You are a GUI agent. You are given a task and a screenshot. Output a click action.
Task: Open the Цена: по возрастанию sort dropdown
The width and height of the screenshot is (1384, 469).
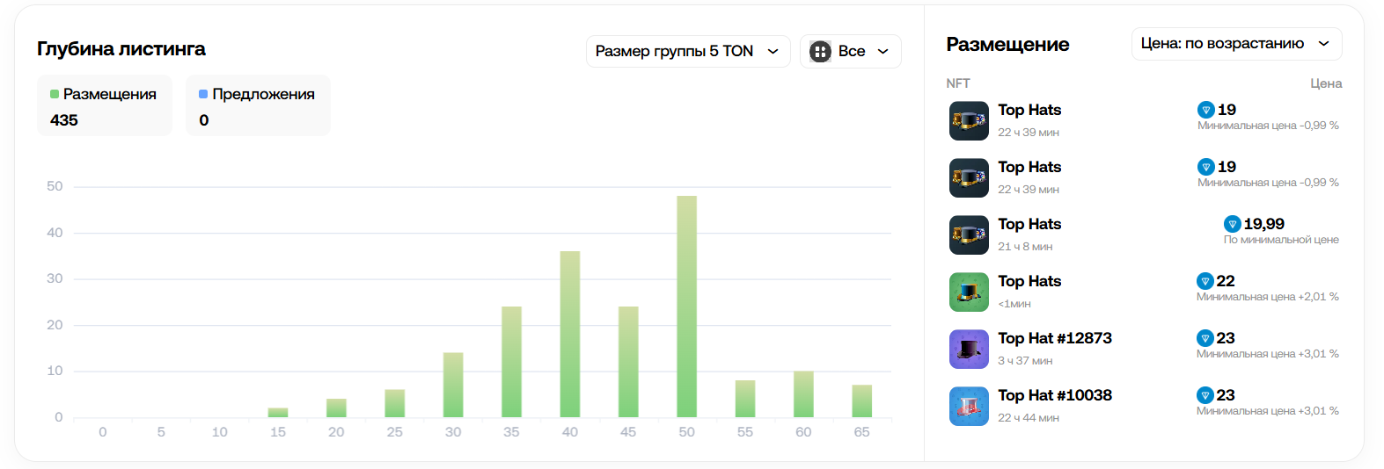[x=1235, y=44]
